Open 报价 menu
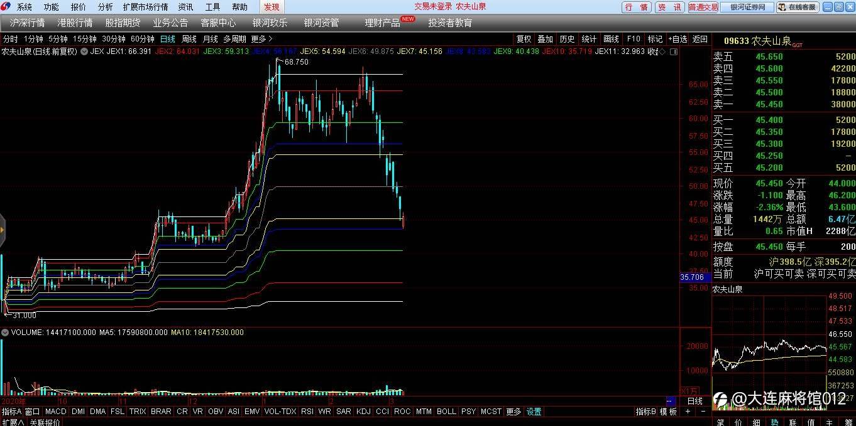Viewport: 856px width, 426px height. [79, 7]
